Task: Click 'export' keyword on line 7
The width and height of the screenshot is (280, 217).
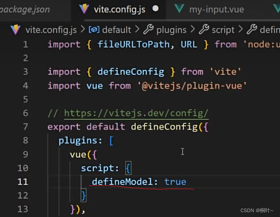Action: (64, 127)
